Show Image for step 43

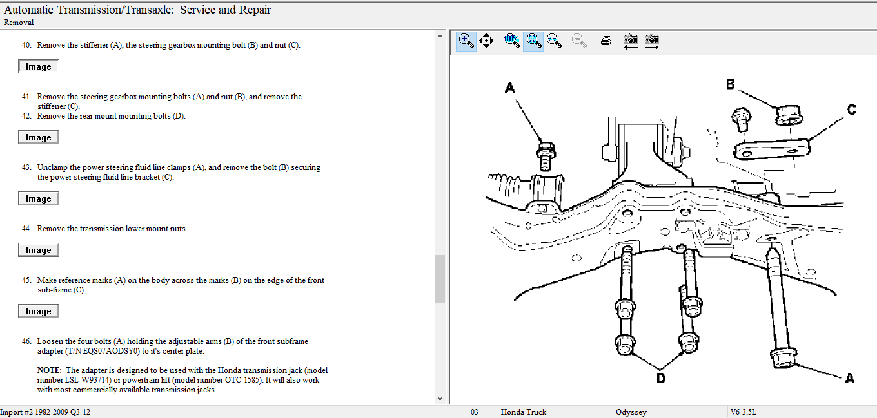[x=39, y=199]
